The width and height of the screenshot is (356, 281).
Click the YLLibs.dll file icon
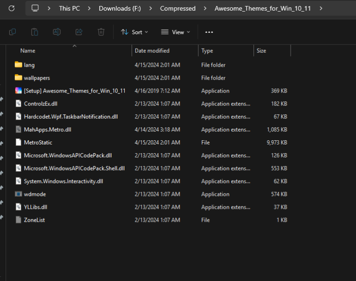(19, 207)
